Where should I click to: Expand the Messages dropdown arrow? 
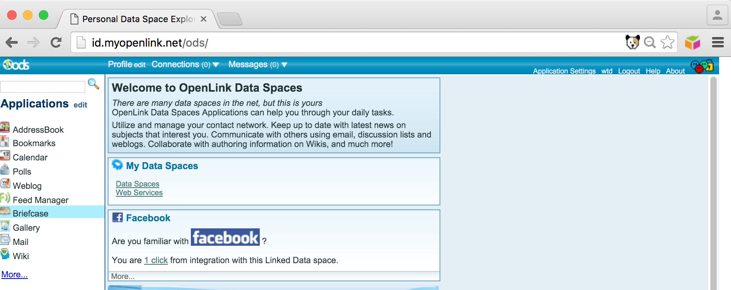tap(284, 65)
